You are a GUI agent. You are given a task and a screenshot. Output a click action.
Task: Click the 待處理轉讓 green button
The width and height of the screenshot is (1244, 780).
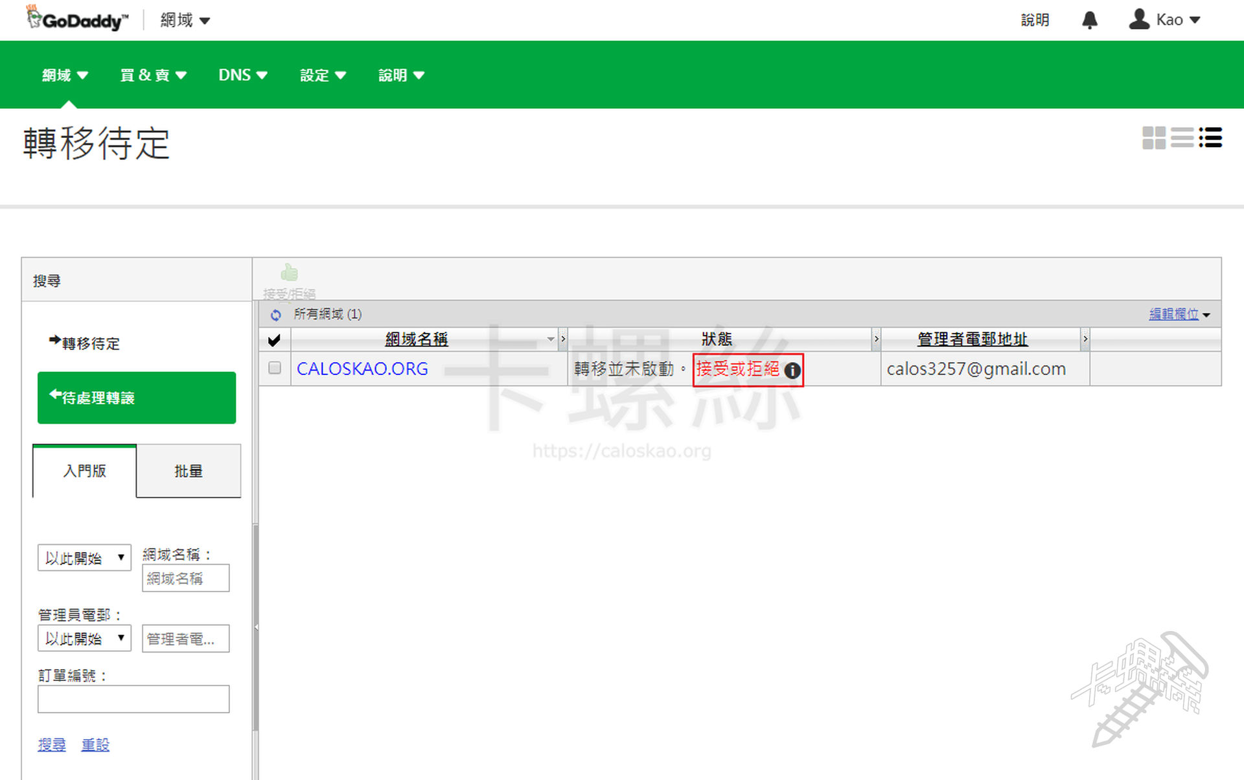(137, 398)
